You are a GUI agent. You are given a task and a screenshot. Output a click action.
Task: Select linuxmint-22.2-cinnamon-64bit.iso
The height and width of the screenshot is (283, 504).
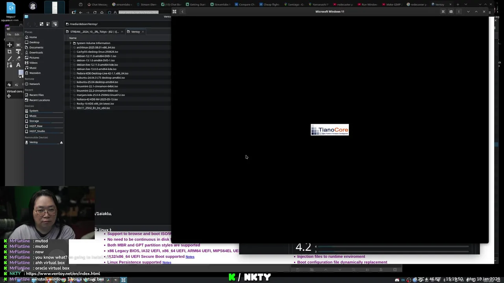[x=97, y=91]
